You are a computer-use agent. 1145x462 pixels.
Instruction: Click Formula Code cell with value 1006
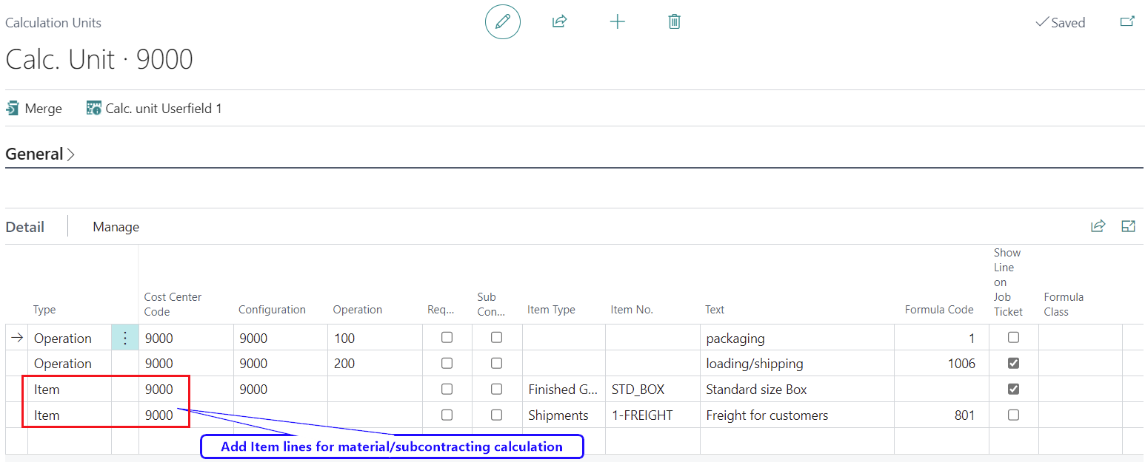click(x=941, y=364)
